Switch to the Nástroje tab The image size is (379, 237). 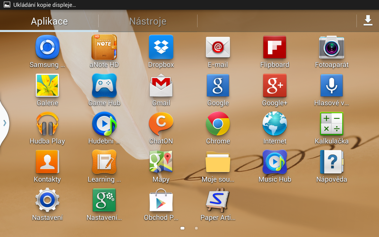148,21
